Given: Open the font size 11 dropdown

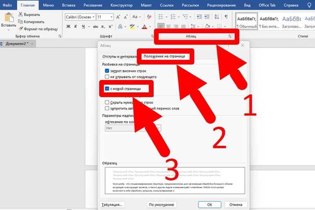Looking at the screenshot, I should click(111, 17).
